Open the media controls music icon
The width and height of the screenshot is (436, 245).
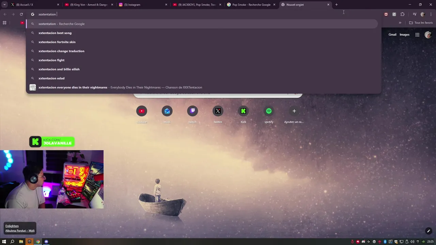click(415, 14)
